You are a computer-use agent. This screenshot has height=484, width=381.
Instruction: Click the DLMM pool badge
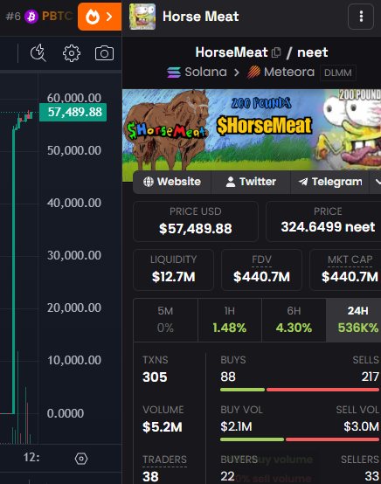[338, 73]
